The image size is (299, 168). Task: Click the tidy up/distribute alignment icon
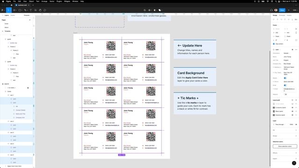click(296, 20)
